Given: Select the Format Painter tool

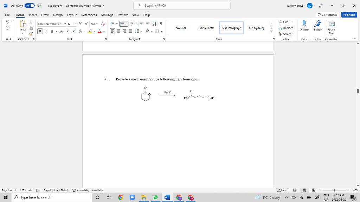Looking at the screenshot, I should [31, 34].
